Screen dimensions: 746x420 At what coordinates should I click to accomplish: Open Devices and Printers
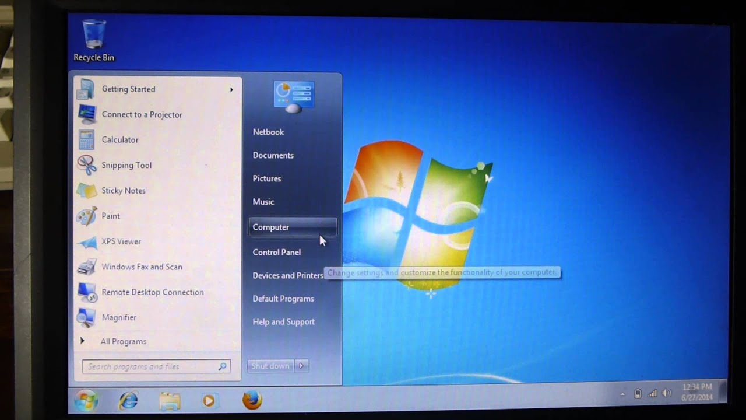click(287, 275)
